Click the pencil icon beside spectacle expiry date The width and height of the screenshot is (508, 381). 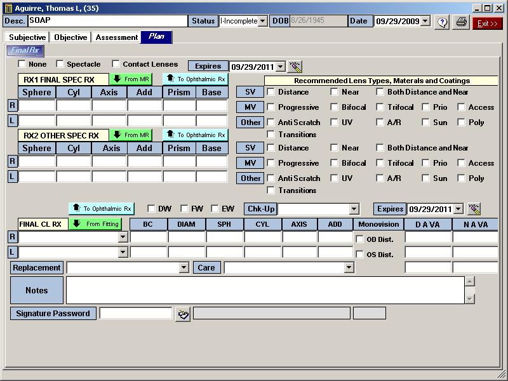point(295,67)
